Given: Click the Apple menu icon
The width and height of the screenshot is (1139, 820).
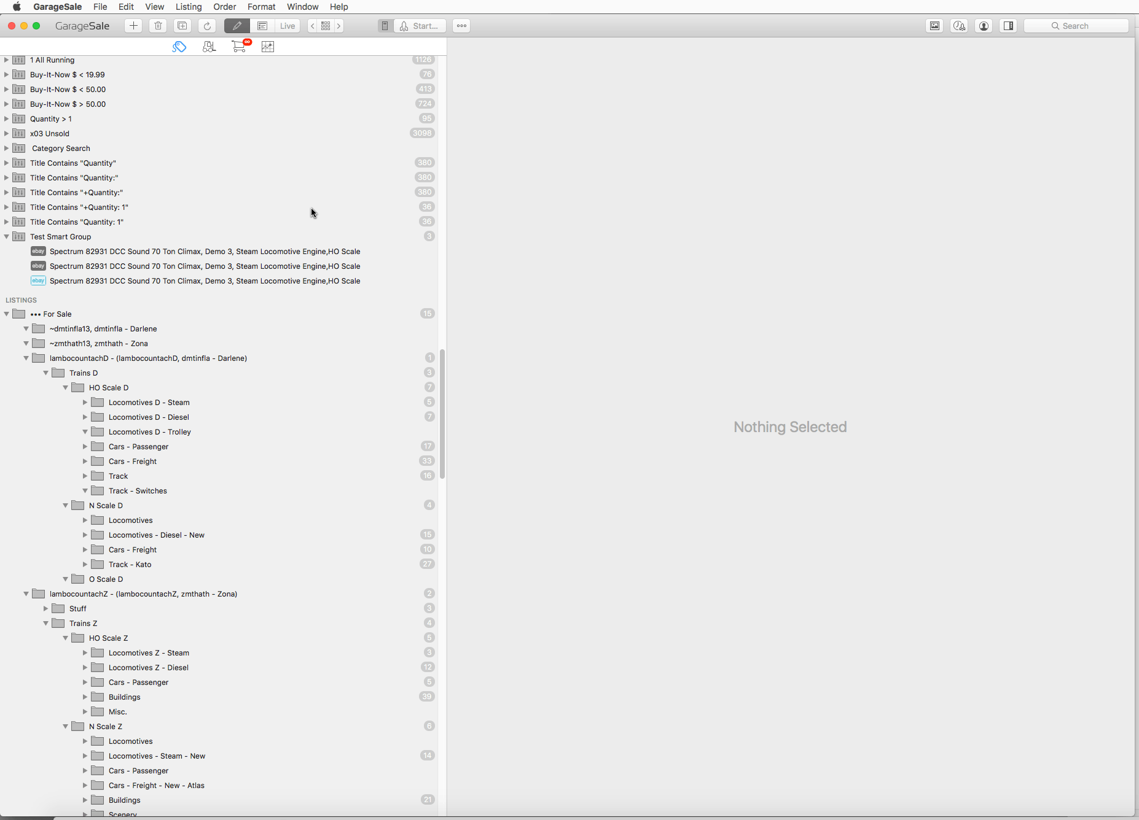Looking at the screenshot, I should pyautogui.click(x=17, y=7).
